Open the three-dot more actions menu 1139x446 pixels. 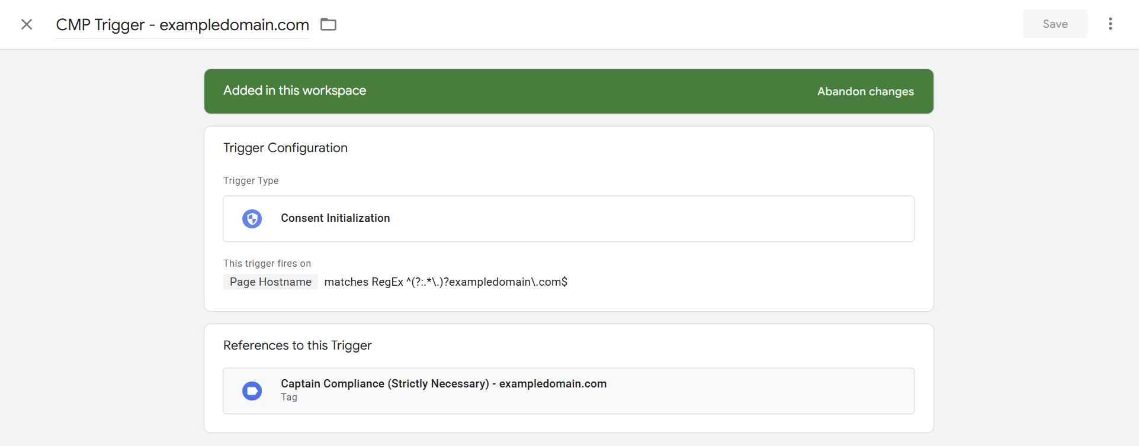pyautogui.click(x=1110, y=24)
